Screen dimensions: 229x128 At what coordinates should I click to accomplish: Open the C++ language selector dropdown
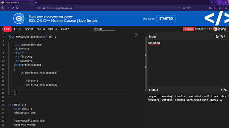click(17, 29)
